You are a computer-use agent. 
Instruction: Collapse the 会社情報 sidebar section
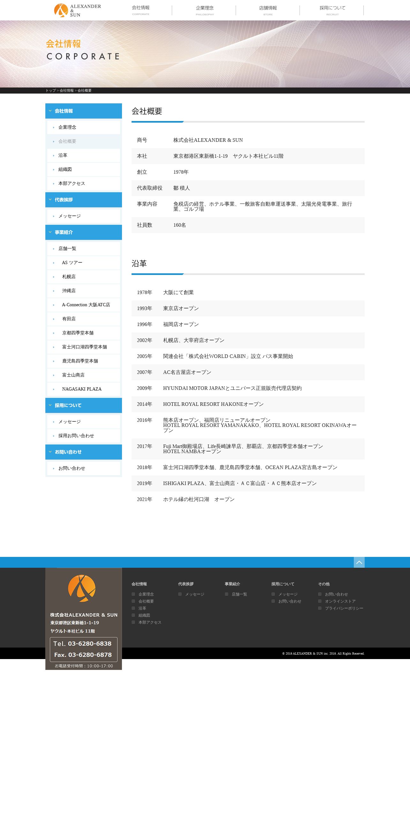[84, 111]
